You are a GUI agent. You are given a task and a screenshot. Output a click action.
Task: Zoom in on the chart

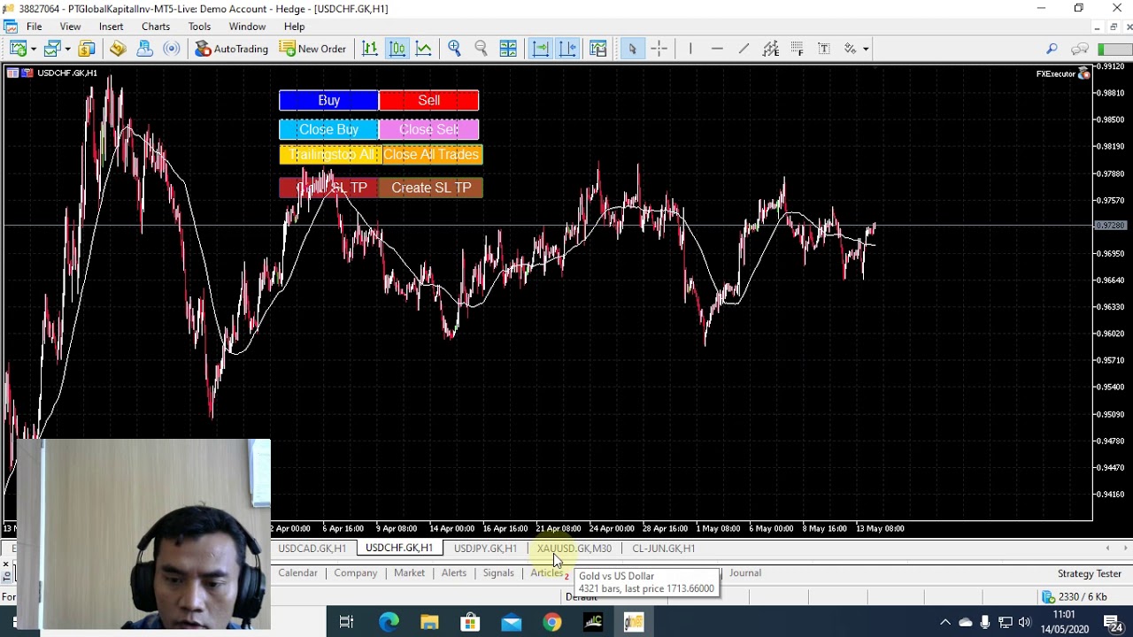[x=454, y=49]
